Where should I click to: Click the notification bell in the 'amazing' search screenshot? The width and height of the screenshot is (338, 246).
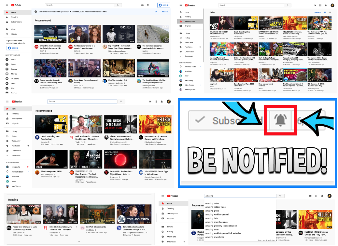click(322, 196)
